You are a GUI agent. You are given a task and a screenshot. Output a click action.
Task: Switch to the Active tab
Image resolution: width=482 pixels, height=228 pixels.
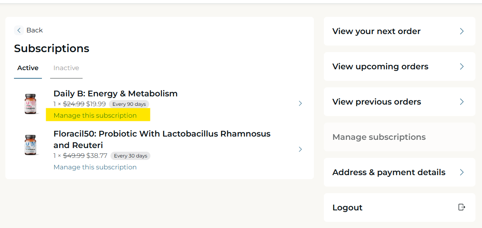[x=28, y=68]
